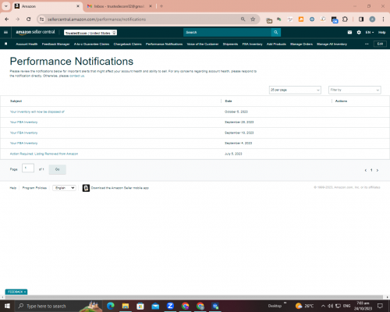Switch to the Gmail Inbox tab
The image size is (390, 312).
(119, 6)
